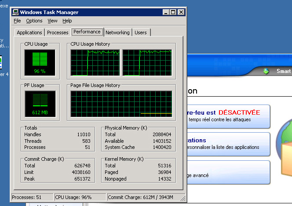The width and height of the screenshot is (292, 206).
Task: Switch to the Processes tab
Action: coord(58,33)
